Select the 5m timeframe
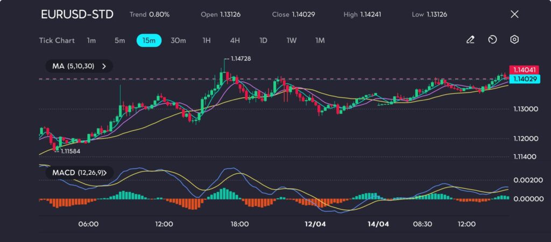Image resolution: width=551 pixels, height=242 pixels. coord(119,40)
